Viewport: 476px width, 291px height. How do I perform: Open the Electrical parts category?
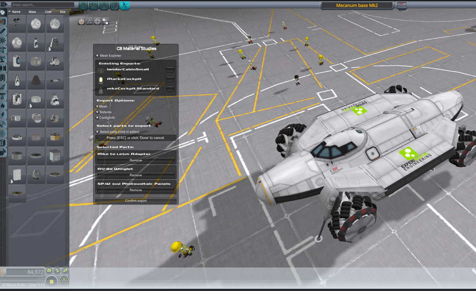[3, 115]
